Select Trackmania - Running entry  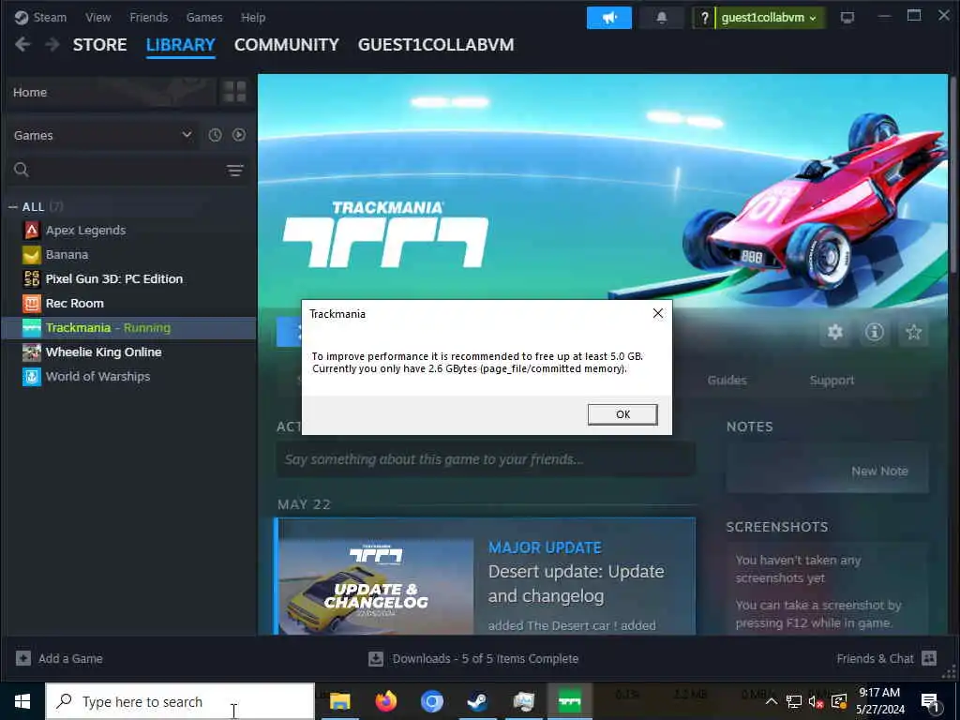click(x=128, y=327)
